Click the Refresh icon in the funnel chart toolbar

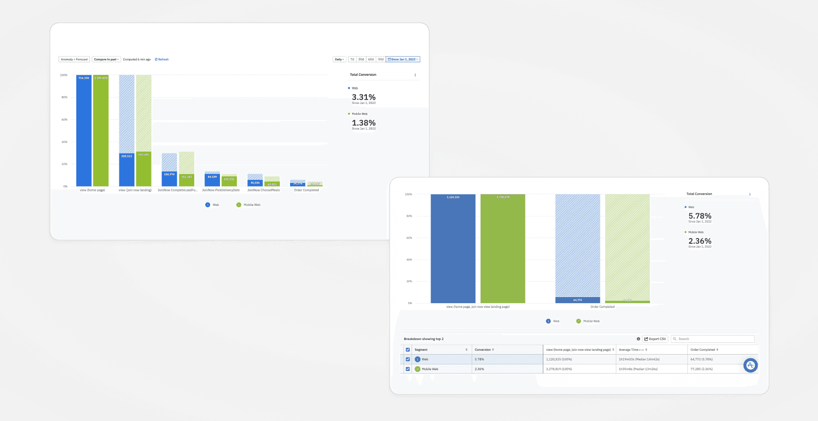[x=156, y=59]
